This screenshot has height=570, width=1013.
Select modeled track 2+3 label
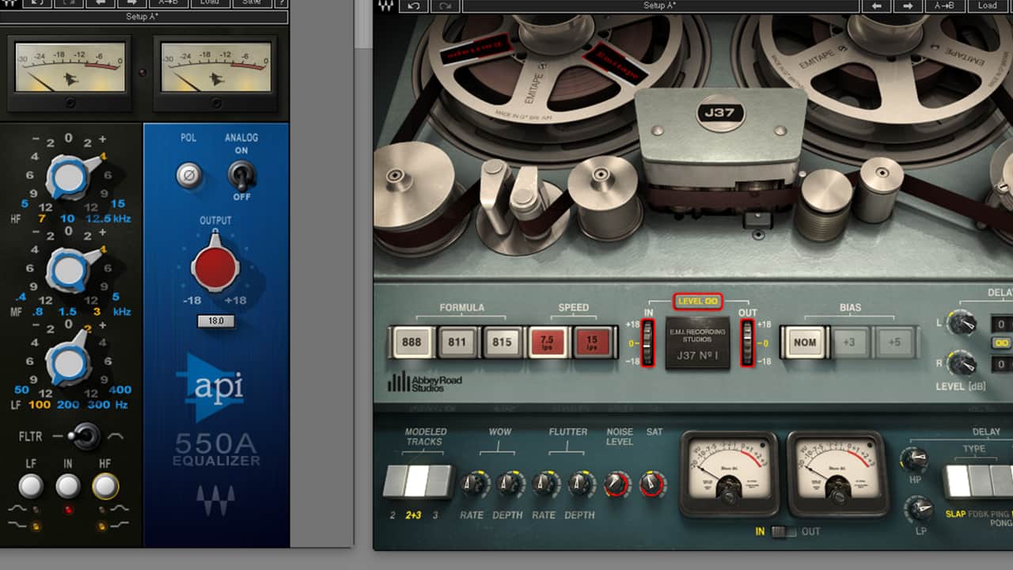413,515
